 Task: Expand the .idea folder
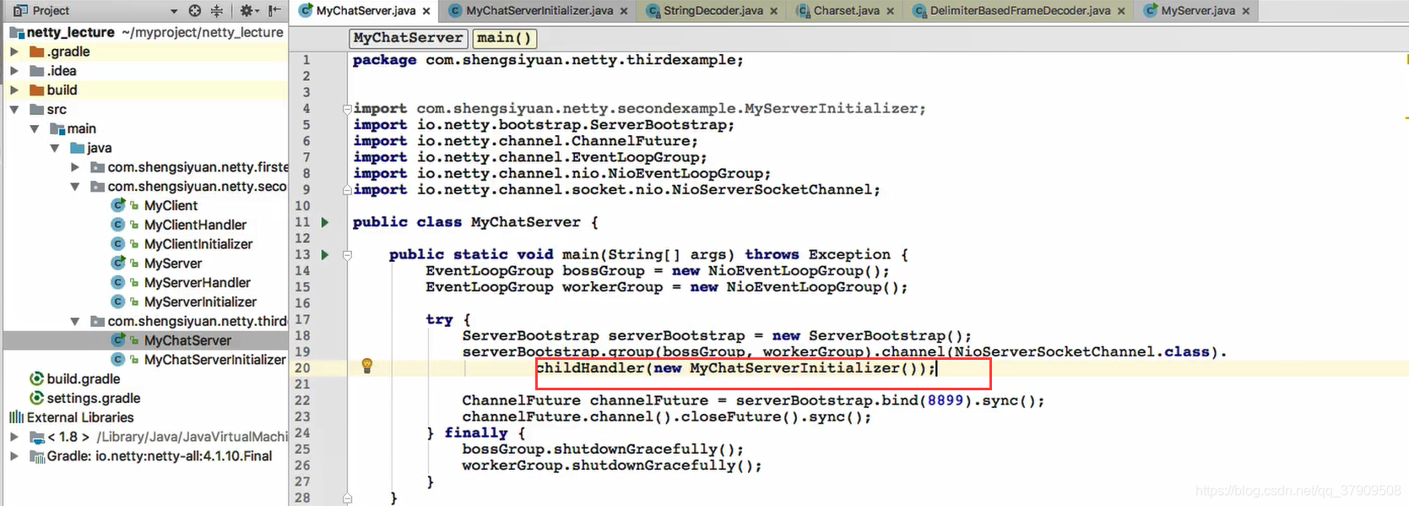tap(14, 71)
